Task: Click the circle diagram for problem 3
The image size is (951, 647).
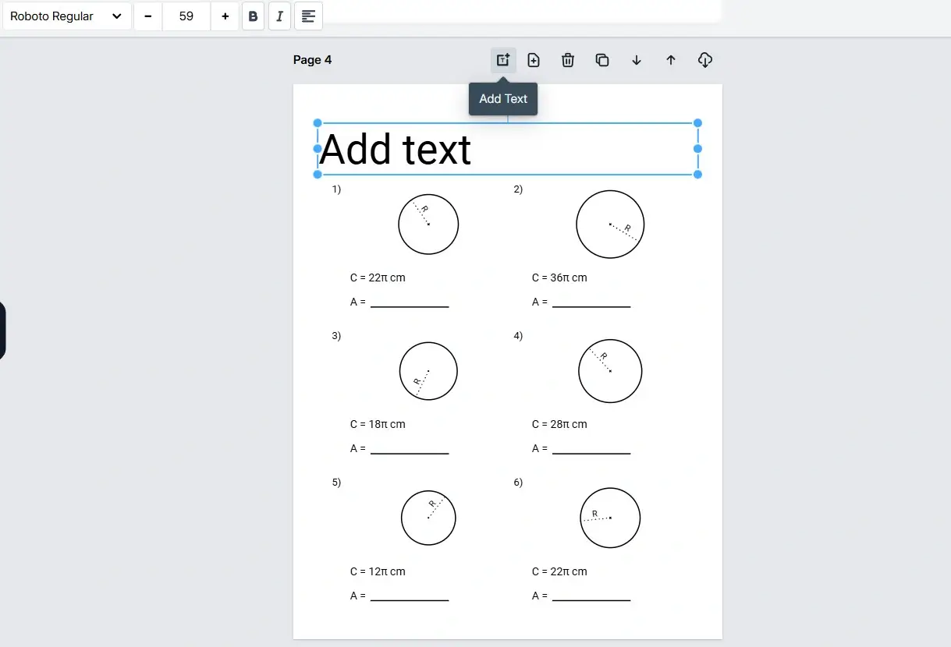Action: point(428,371)
